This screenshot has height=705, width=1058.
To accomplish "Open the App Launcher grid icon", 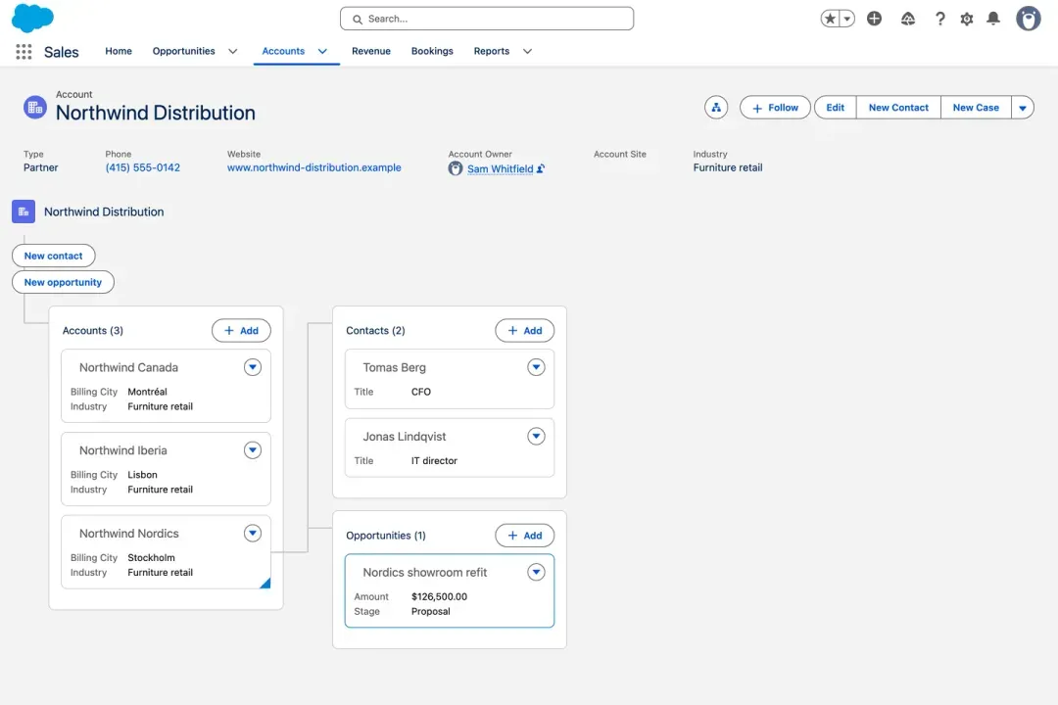I will tap(24, 51).
